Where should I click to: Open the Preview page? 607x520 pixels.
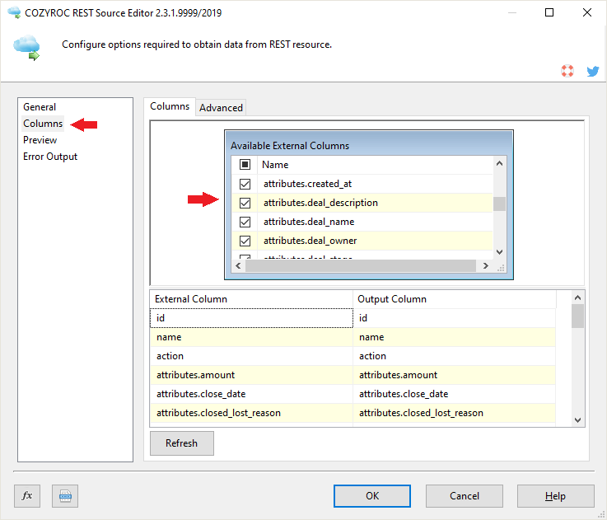40,140
